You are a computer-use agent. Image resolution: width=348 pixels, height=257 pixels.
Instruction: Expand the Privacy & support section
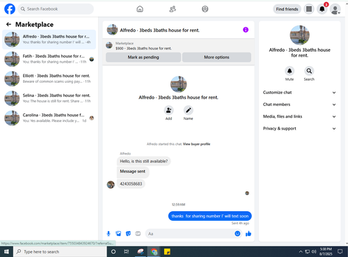[299, 128]
